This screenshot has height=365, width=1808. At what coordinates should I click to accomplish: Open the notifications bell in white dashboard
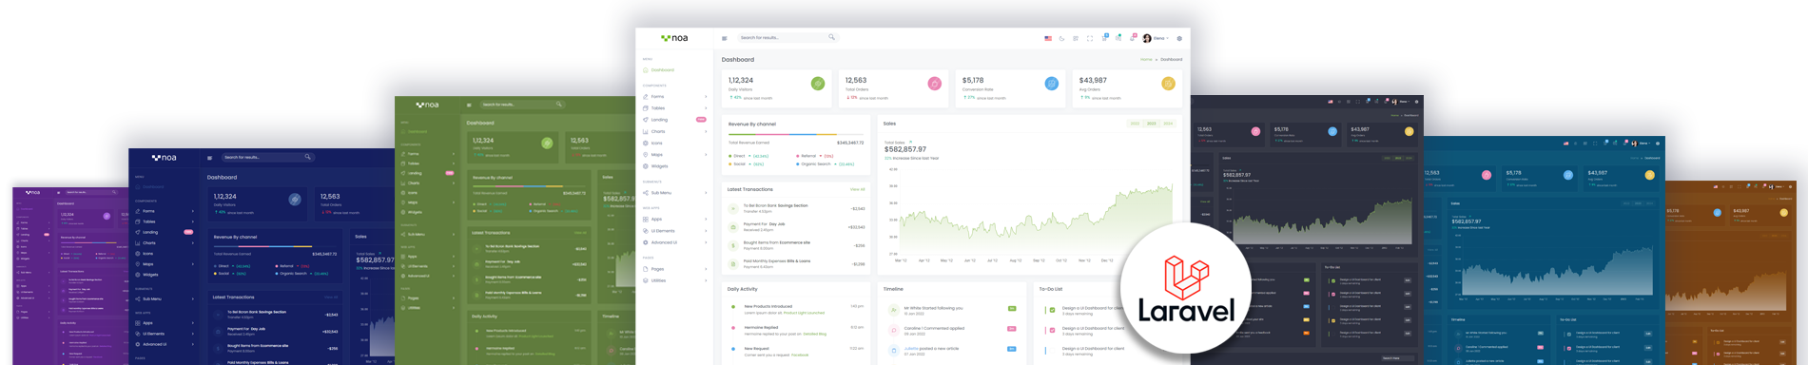[1132, 38]
